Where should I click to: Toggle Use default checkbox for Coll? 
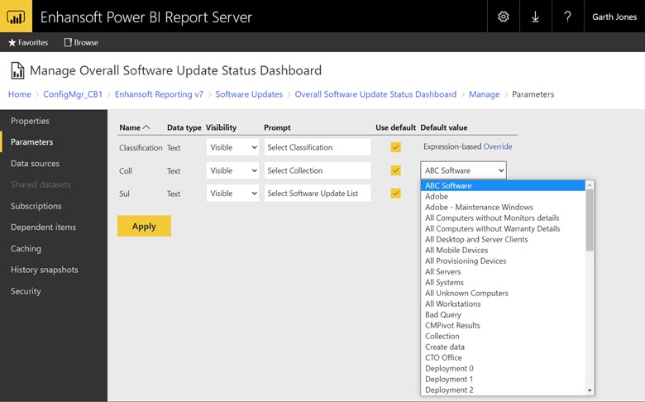pyautogui.click(x=396, y=170)
